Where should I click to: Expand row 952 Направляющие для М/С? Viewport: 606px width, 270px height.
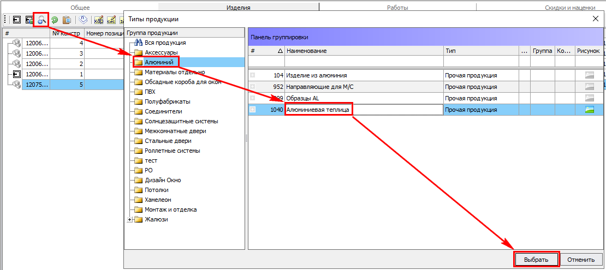(252, 87)
